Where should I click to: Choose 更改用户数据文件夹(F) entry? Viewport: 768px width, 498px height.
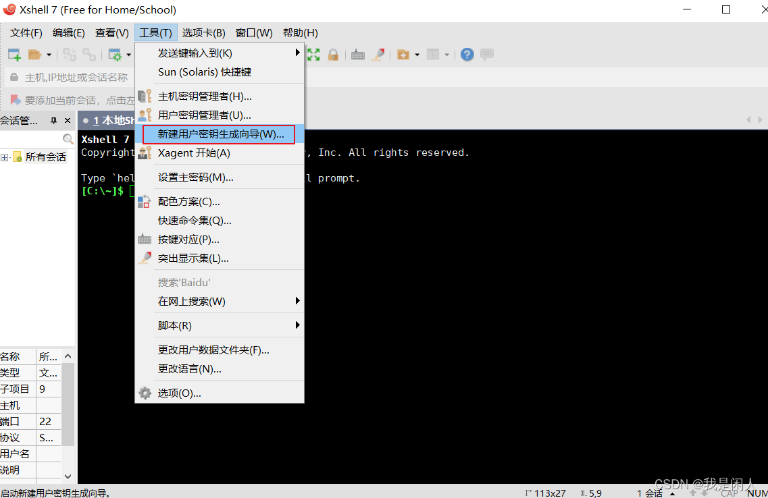coord(220,350)
